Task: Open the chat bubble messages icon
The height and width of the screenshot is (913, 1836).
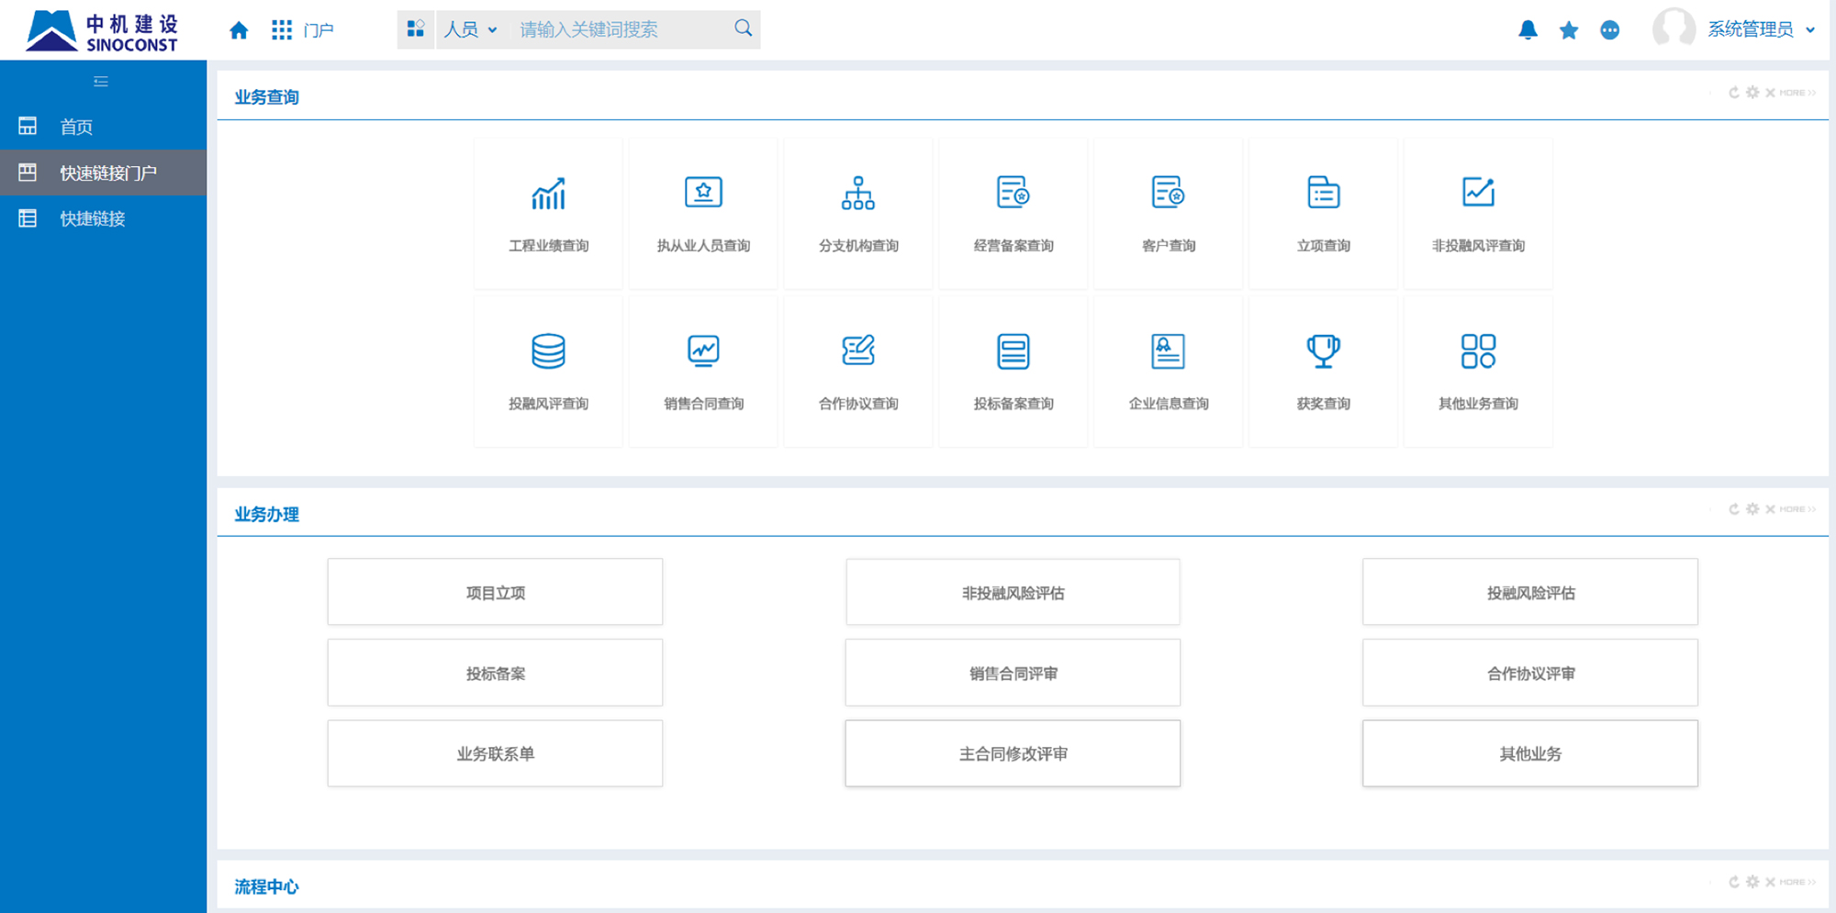Action: click(1610, 30)
